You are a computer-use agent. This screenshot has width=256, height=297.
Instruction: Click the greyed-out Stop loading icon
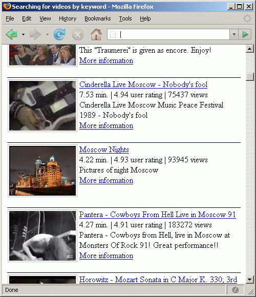(x=78, y=35)
